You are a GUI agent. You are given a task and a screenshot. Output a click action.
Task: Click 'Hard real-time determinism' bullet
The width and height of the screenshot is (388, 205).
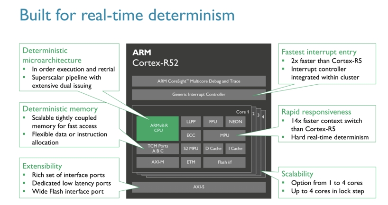[x=330, y=137]
